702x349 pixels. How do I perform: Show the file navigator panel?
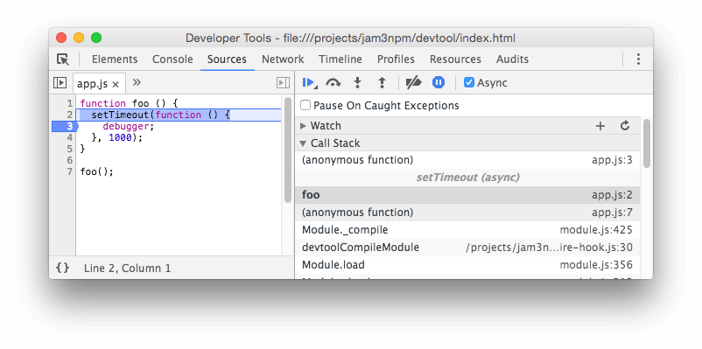(60, 83)
